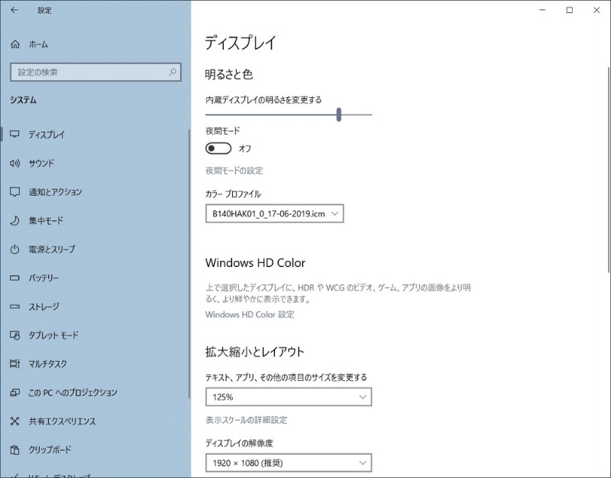Click the main page vertical scrollbar

point(609,170)
